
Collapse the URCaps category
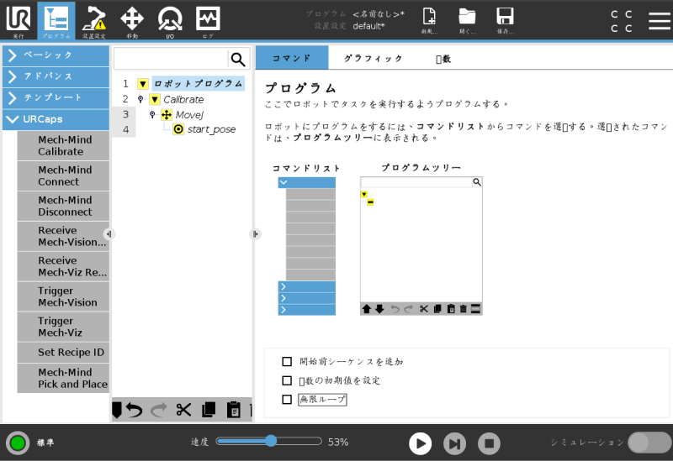pos(56,119)
